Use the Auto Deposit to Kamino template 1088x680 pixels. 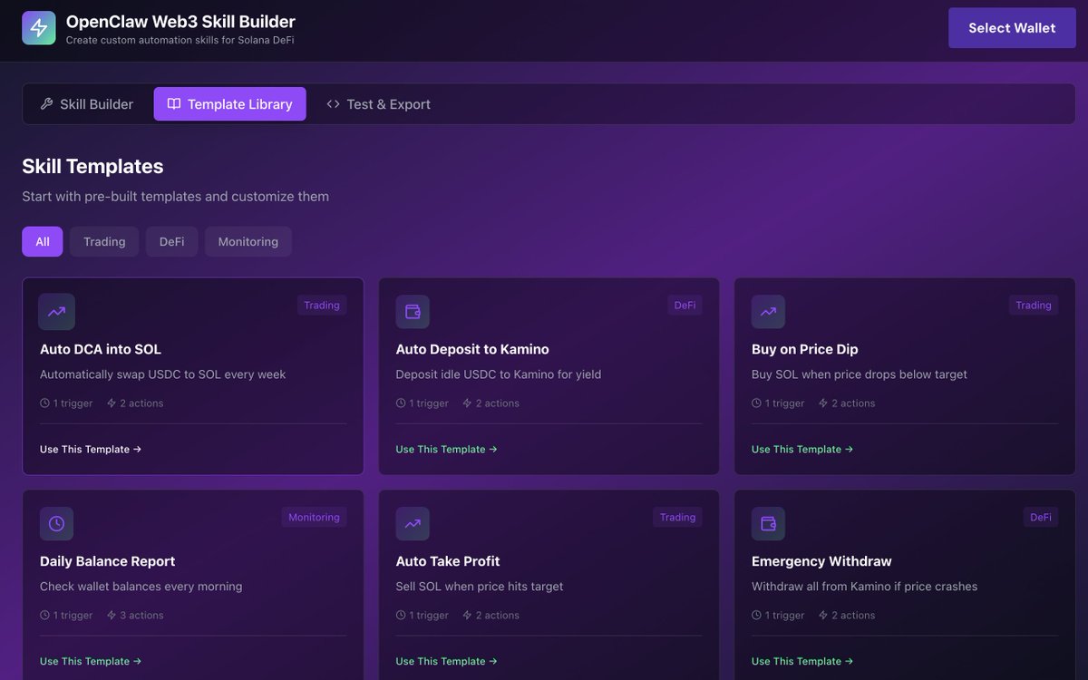click(x=446, y=450)
